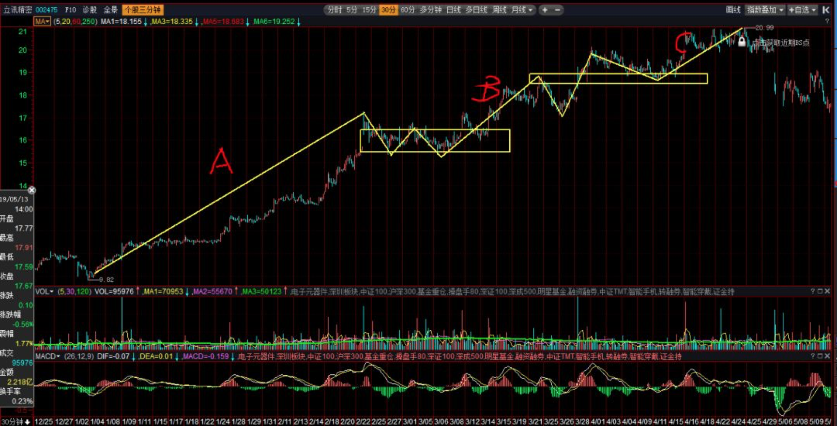Expand the 月线 period dropdown
The width and height of the screenshot is (837, 426).
point(531,10)
